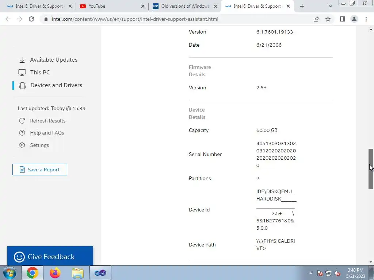Close the active Intel Driver & Support tab
Image resolution: width=374 pixels, height=280 pixels.
click(x=288, y=6)
